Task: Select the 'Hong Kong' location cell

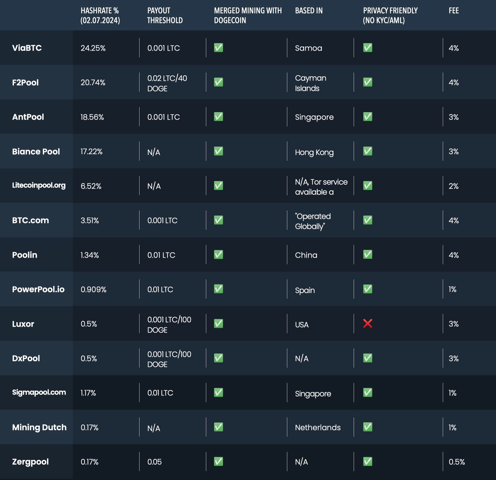Action: click(x=314, y=152)
